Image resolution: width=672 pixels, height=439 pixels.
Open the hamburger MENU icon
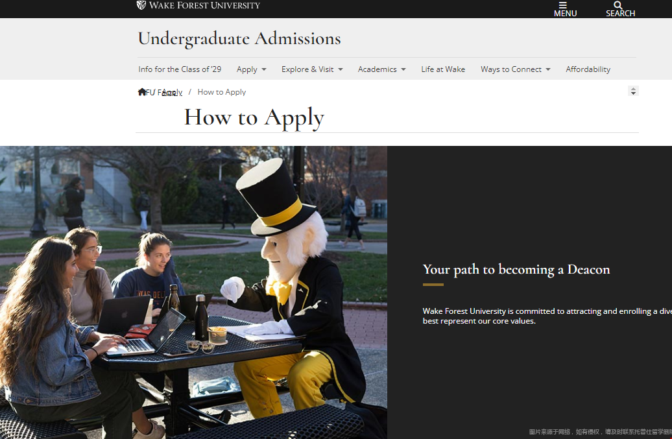(x=563, y=5)
